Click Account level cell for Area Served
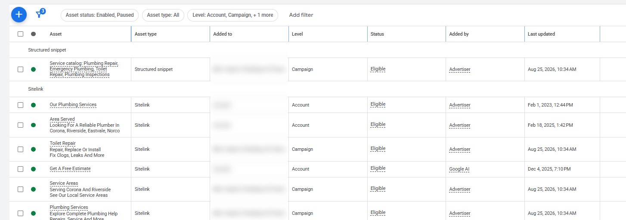 point(301,125)
